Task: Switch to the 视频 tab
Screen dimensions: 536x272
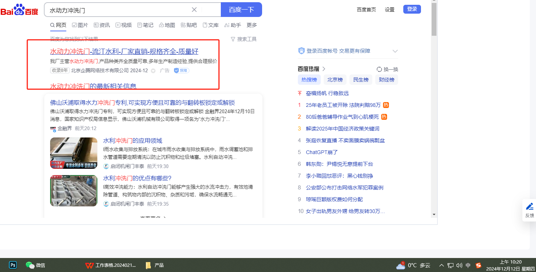Action: (123, 25)
